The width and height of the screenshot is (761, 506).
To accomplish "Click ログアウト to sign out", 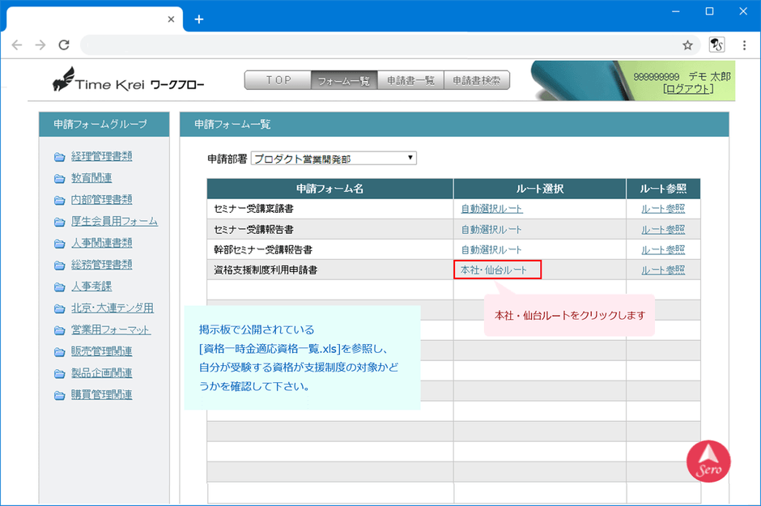I will pos(688,89).
